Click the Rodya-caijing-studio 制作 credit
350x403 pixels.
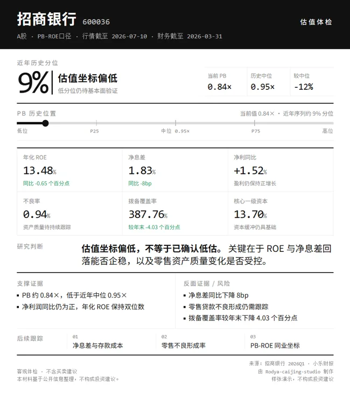coord(296,371)
